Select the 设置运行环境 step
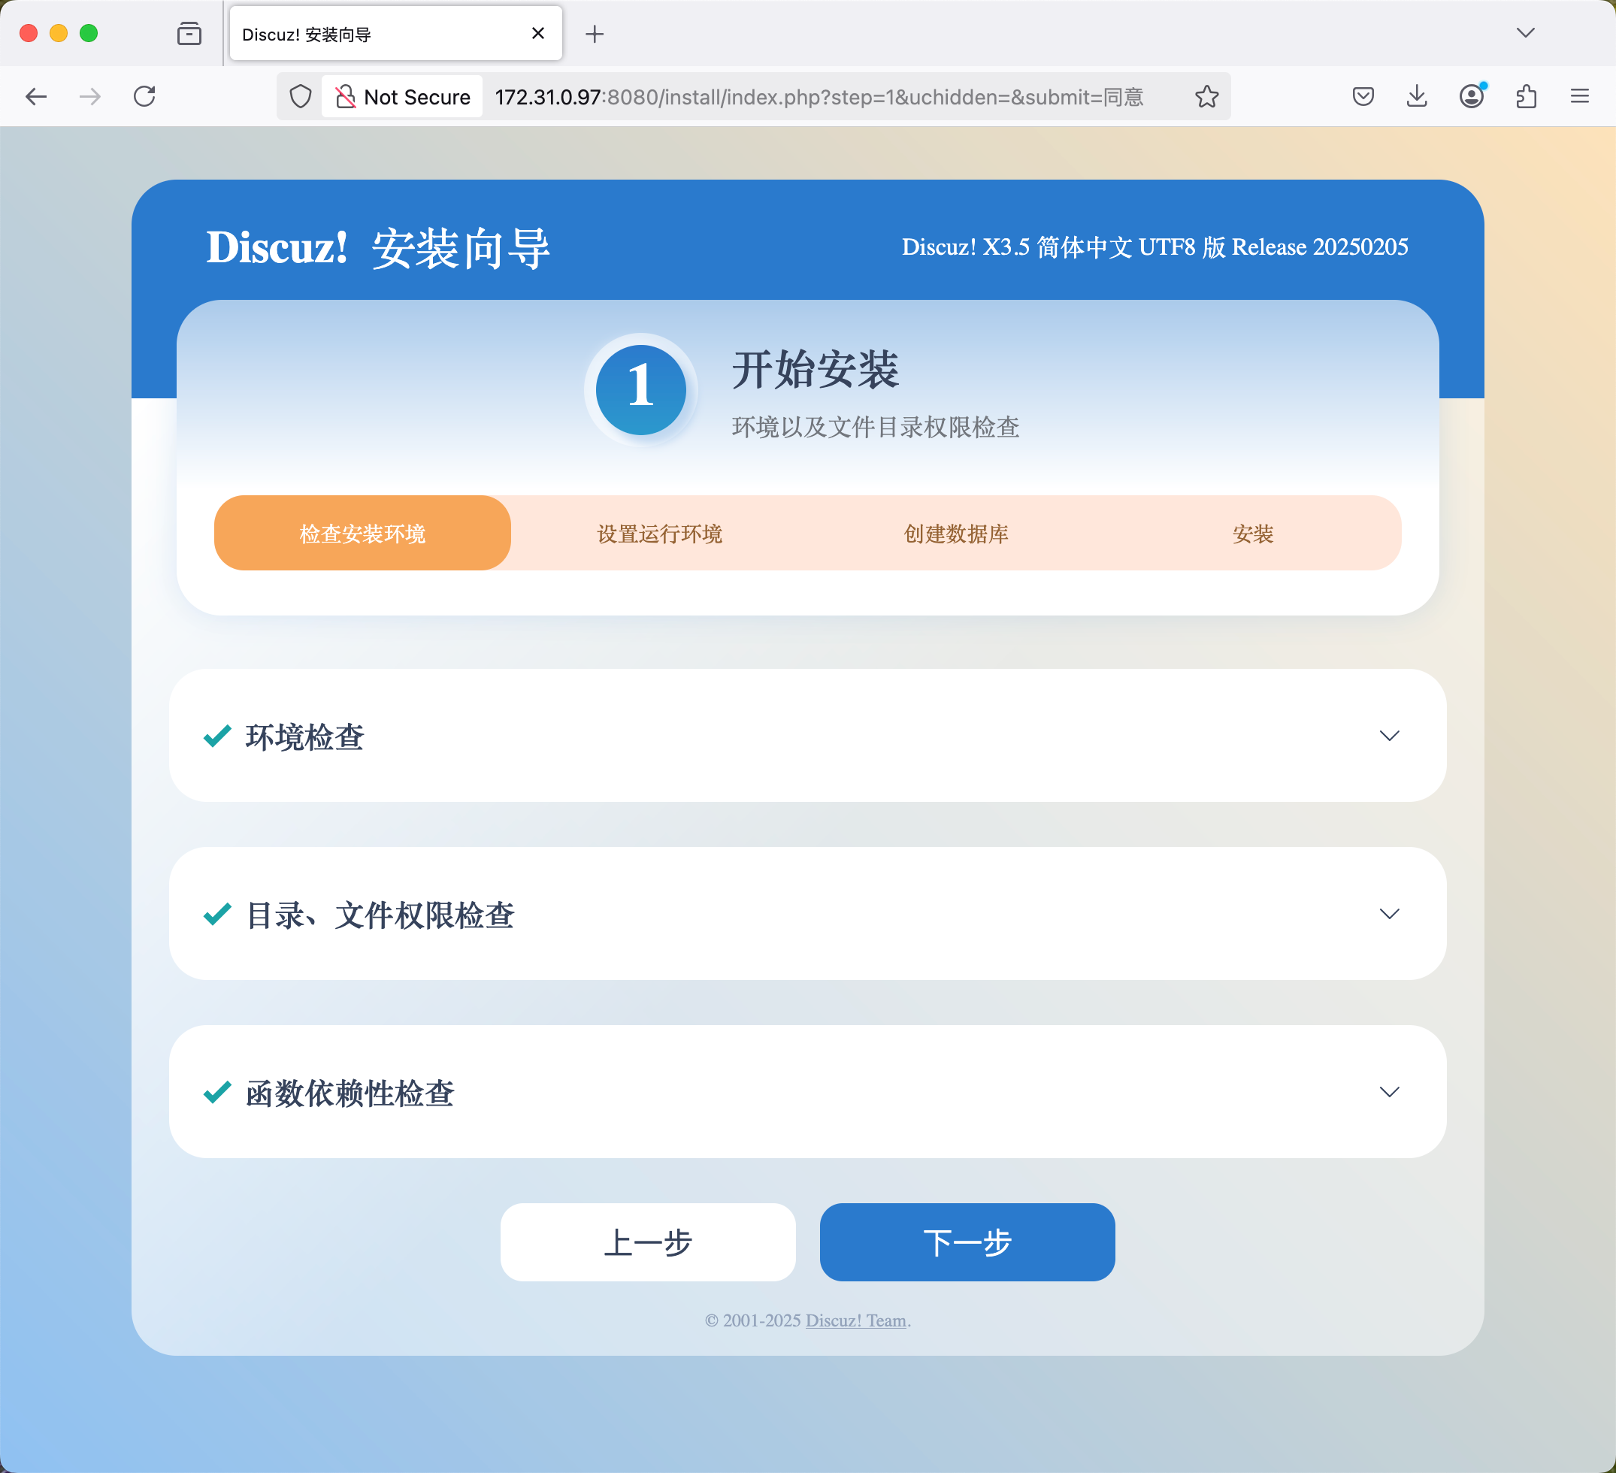 point(660,533)
